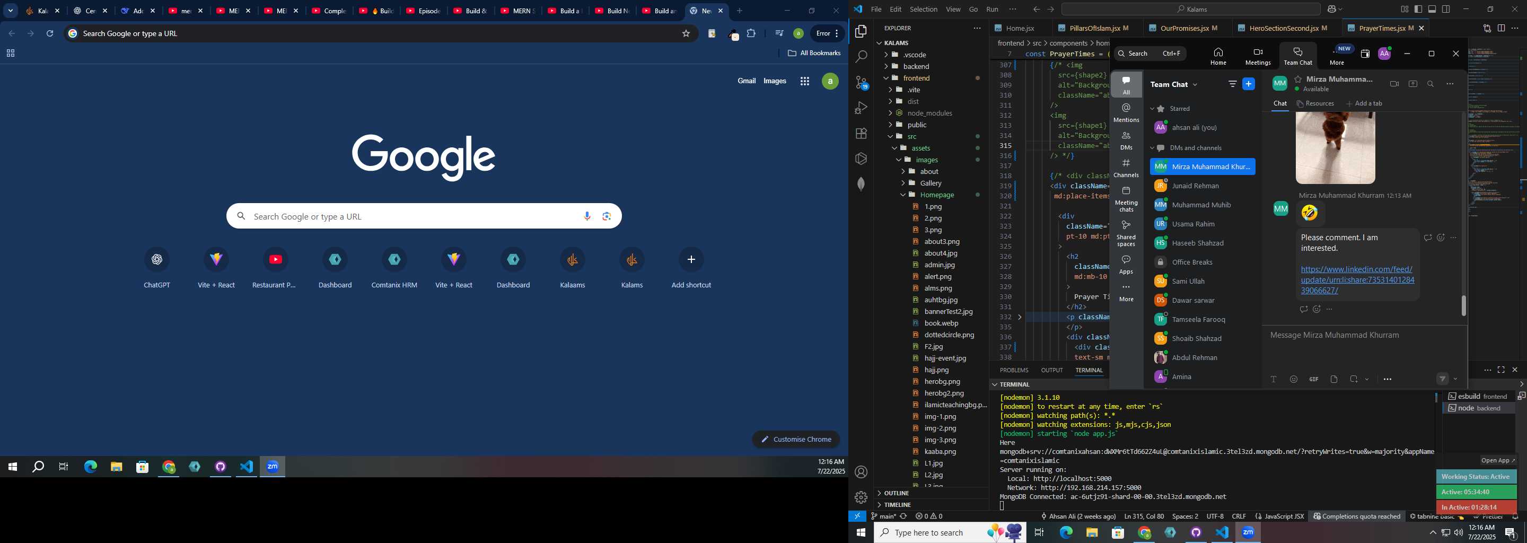Open the LinkedIn feed link in Zoom chat
This screenshot has height=543, width=1527.
[1357, 281]
